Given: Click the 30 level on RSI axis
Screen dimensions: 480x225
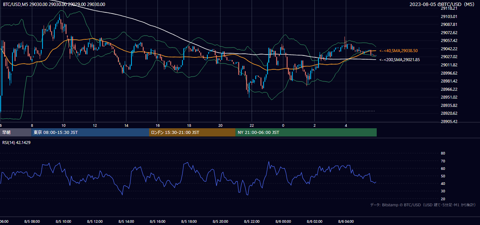Looking at the screenshot, I should coord(443,191).
